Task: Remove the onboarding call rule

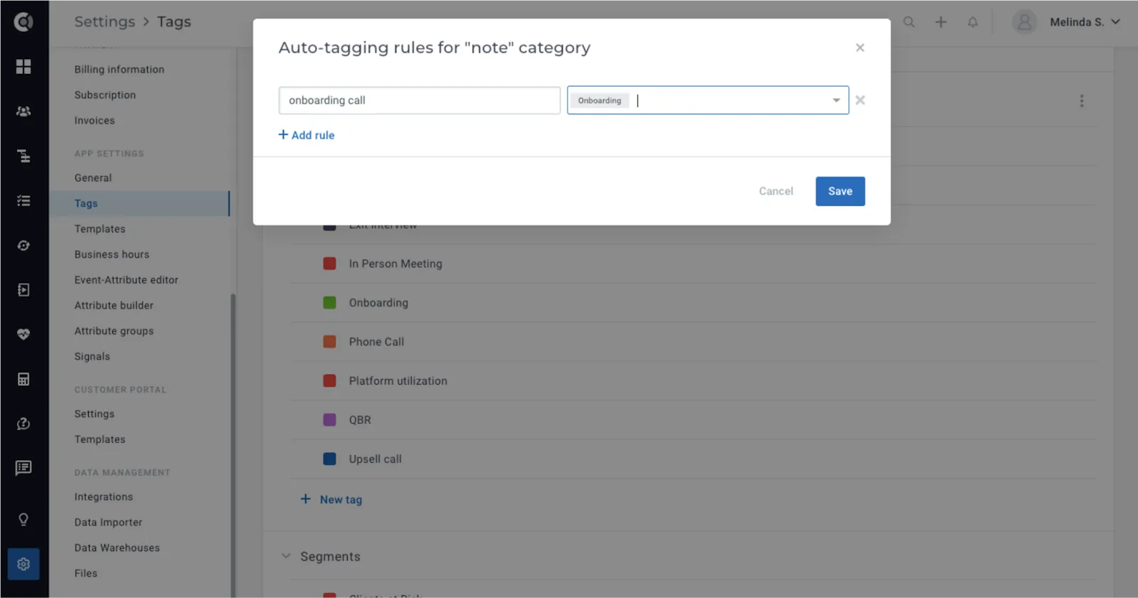Action: [x=860, y=100]
